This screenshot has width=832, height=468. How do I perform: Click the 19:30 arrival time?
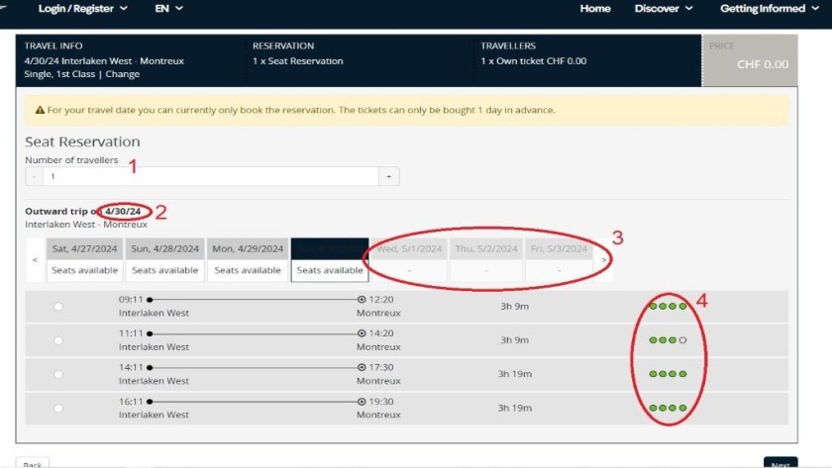point(381,402)
